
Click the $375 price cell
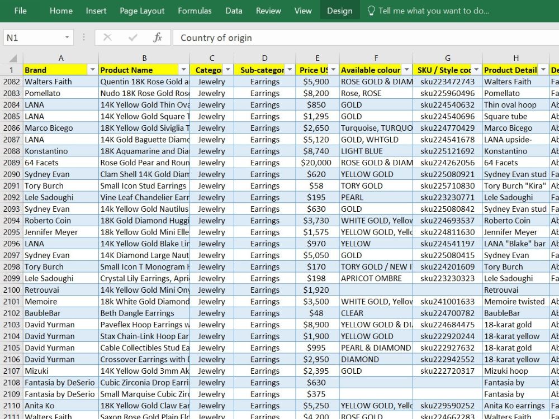tap(318, 394)
